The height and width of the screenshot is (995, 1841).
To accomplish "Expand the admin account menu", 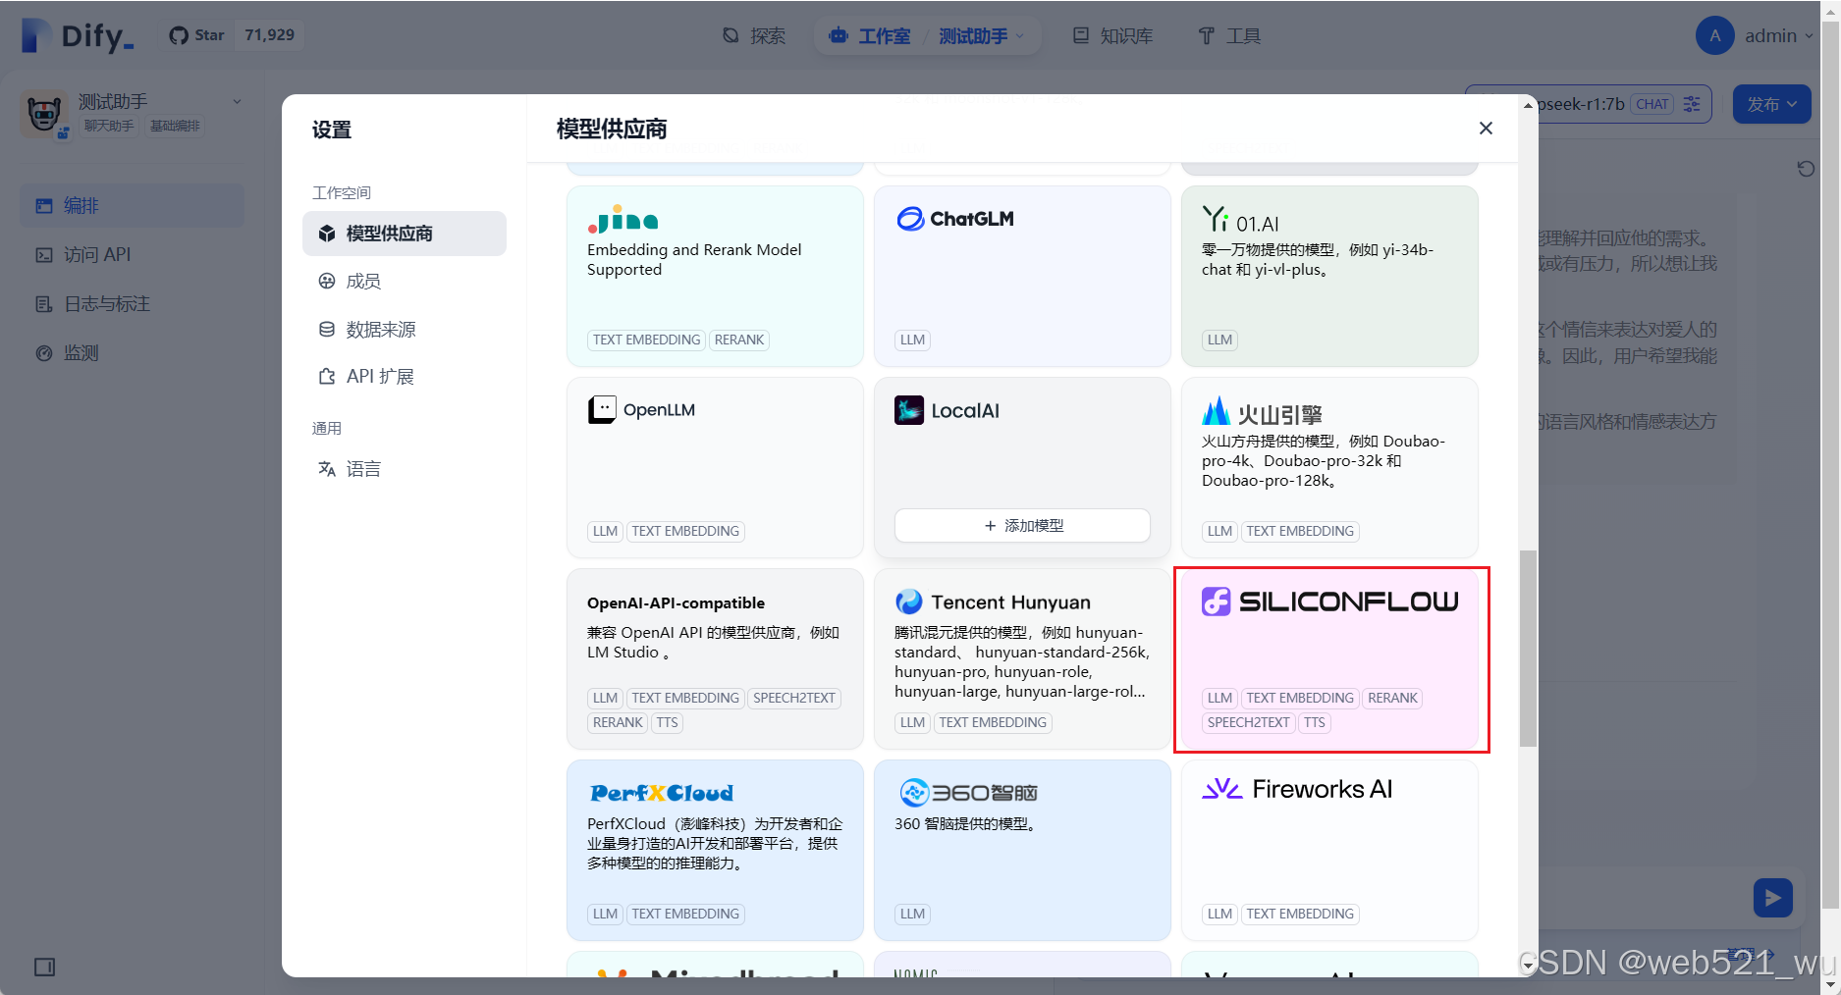I will coord(1779,36).
